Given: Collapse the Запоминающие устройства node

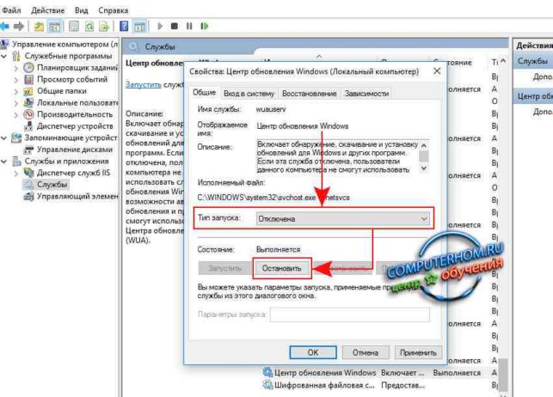Looking at the screenshot, I should [x=4, y=138].
